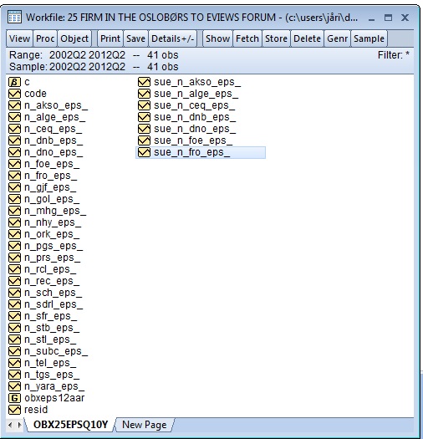This screenshot has height=439, width=423.
Task: Click the Fetch toolbar button
Action: click(x=247, y=38)
